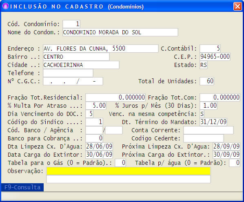
Task: Click the second Observação line field
Action: click(129, 179)
